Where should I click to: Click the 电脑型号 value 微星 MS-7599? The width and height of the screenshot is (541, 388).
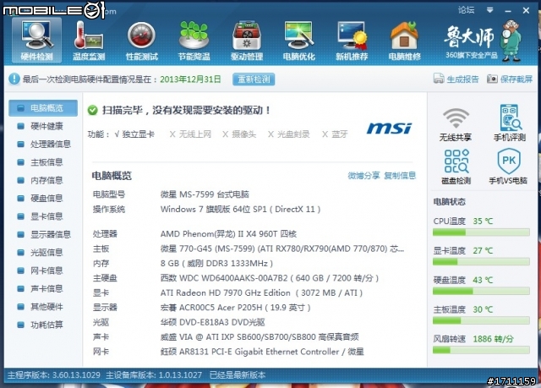click(x=205, y=194)
